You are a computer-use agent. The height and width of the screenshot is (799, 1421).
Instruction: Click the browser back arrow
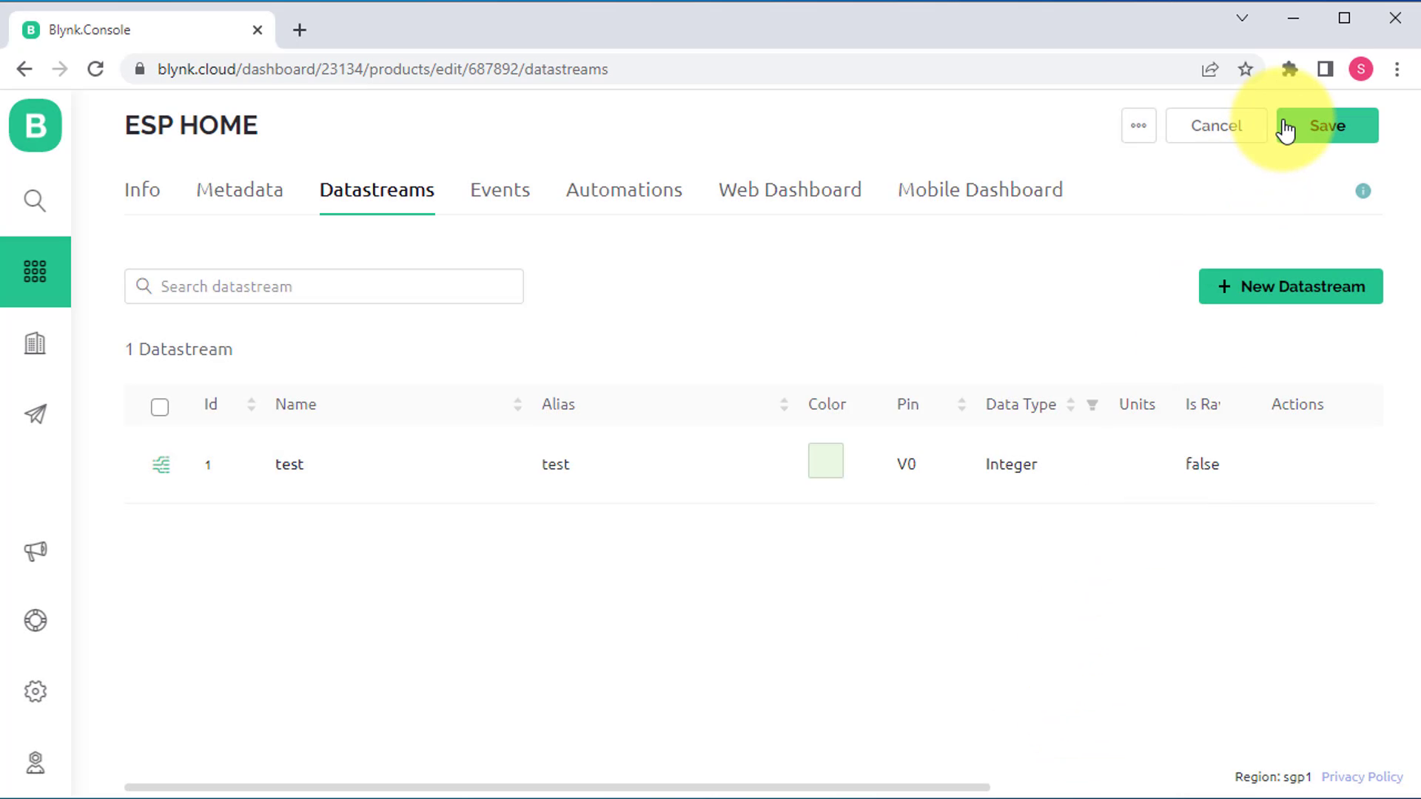(24, 69)
